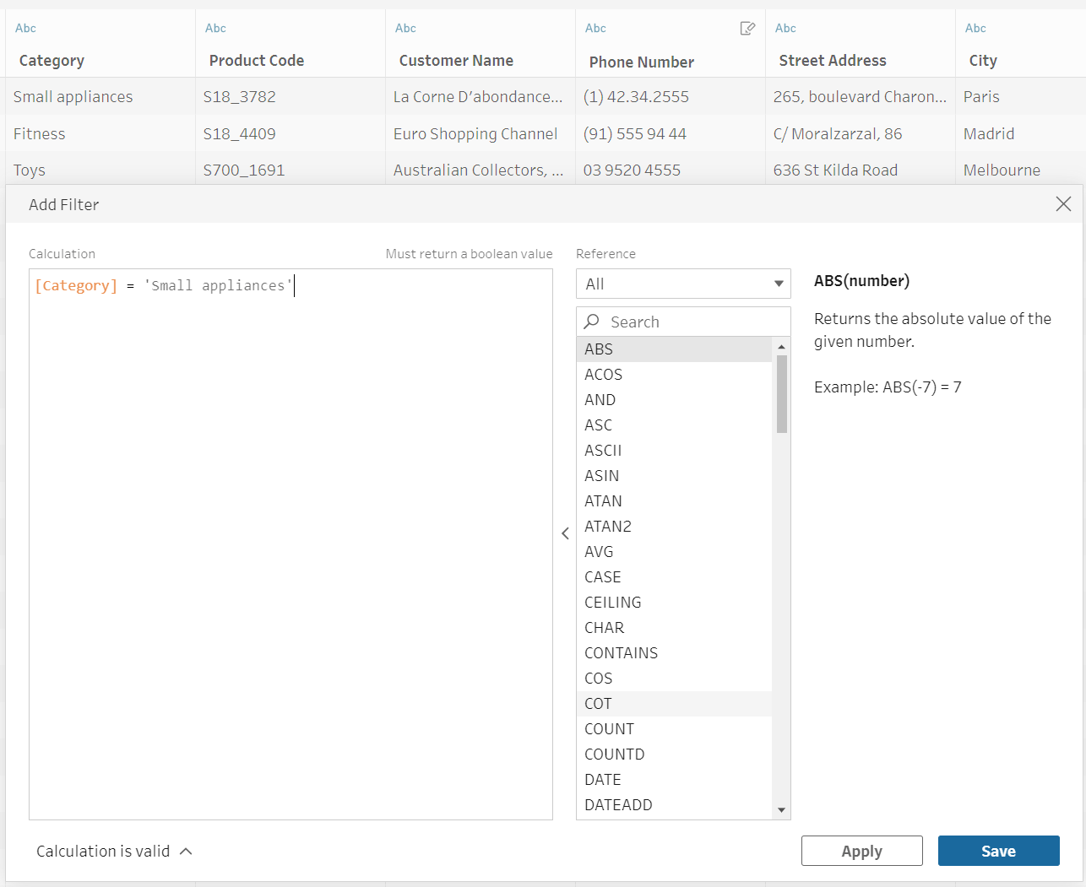
Task: Change the Abc data type for City column
Action: (x=975, y=28)
